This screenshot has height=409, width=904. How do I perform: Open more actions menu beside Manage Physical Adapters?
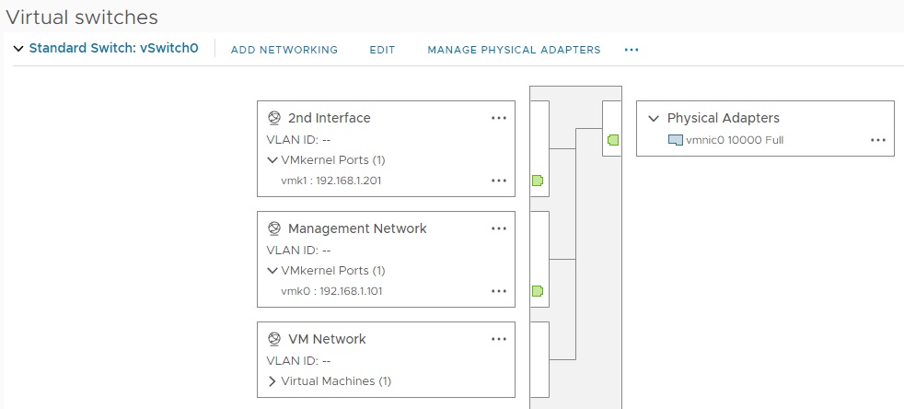(x=632, y=50)
